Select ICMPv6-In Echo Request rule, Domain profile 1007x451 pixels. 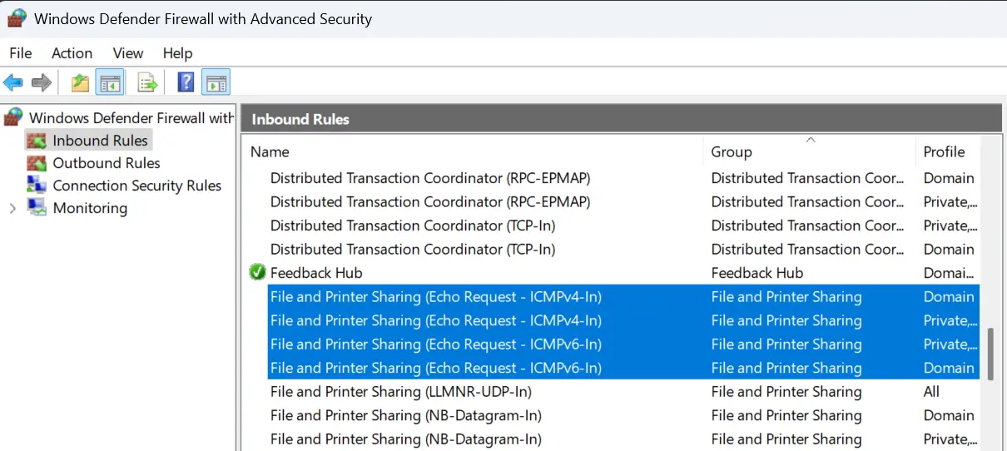[436, 368]
